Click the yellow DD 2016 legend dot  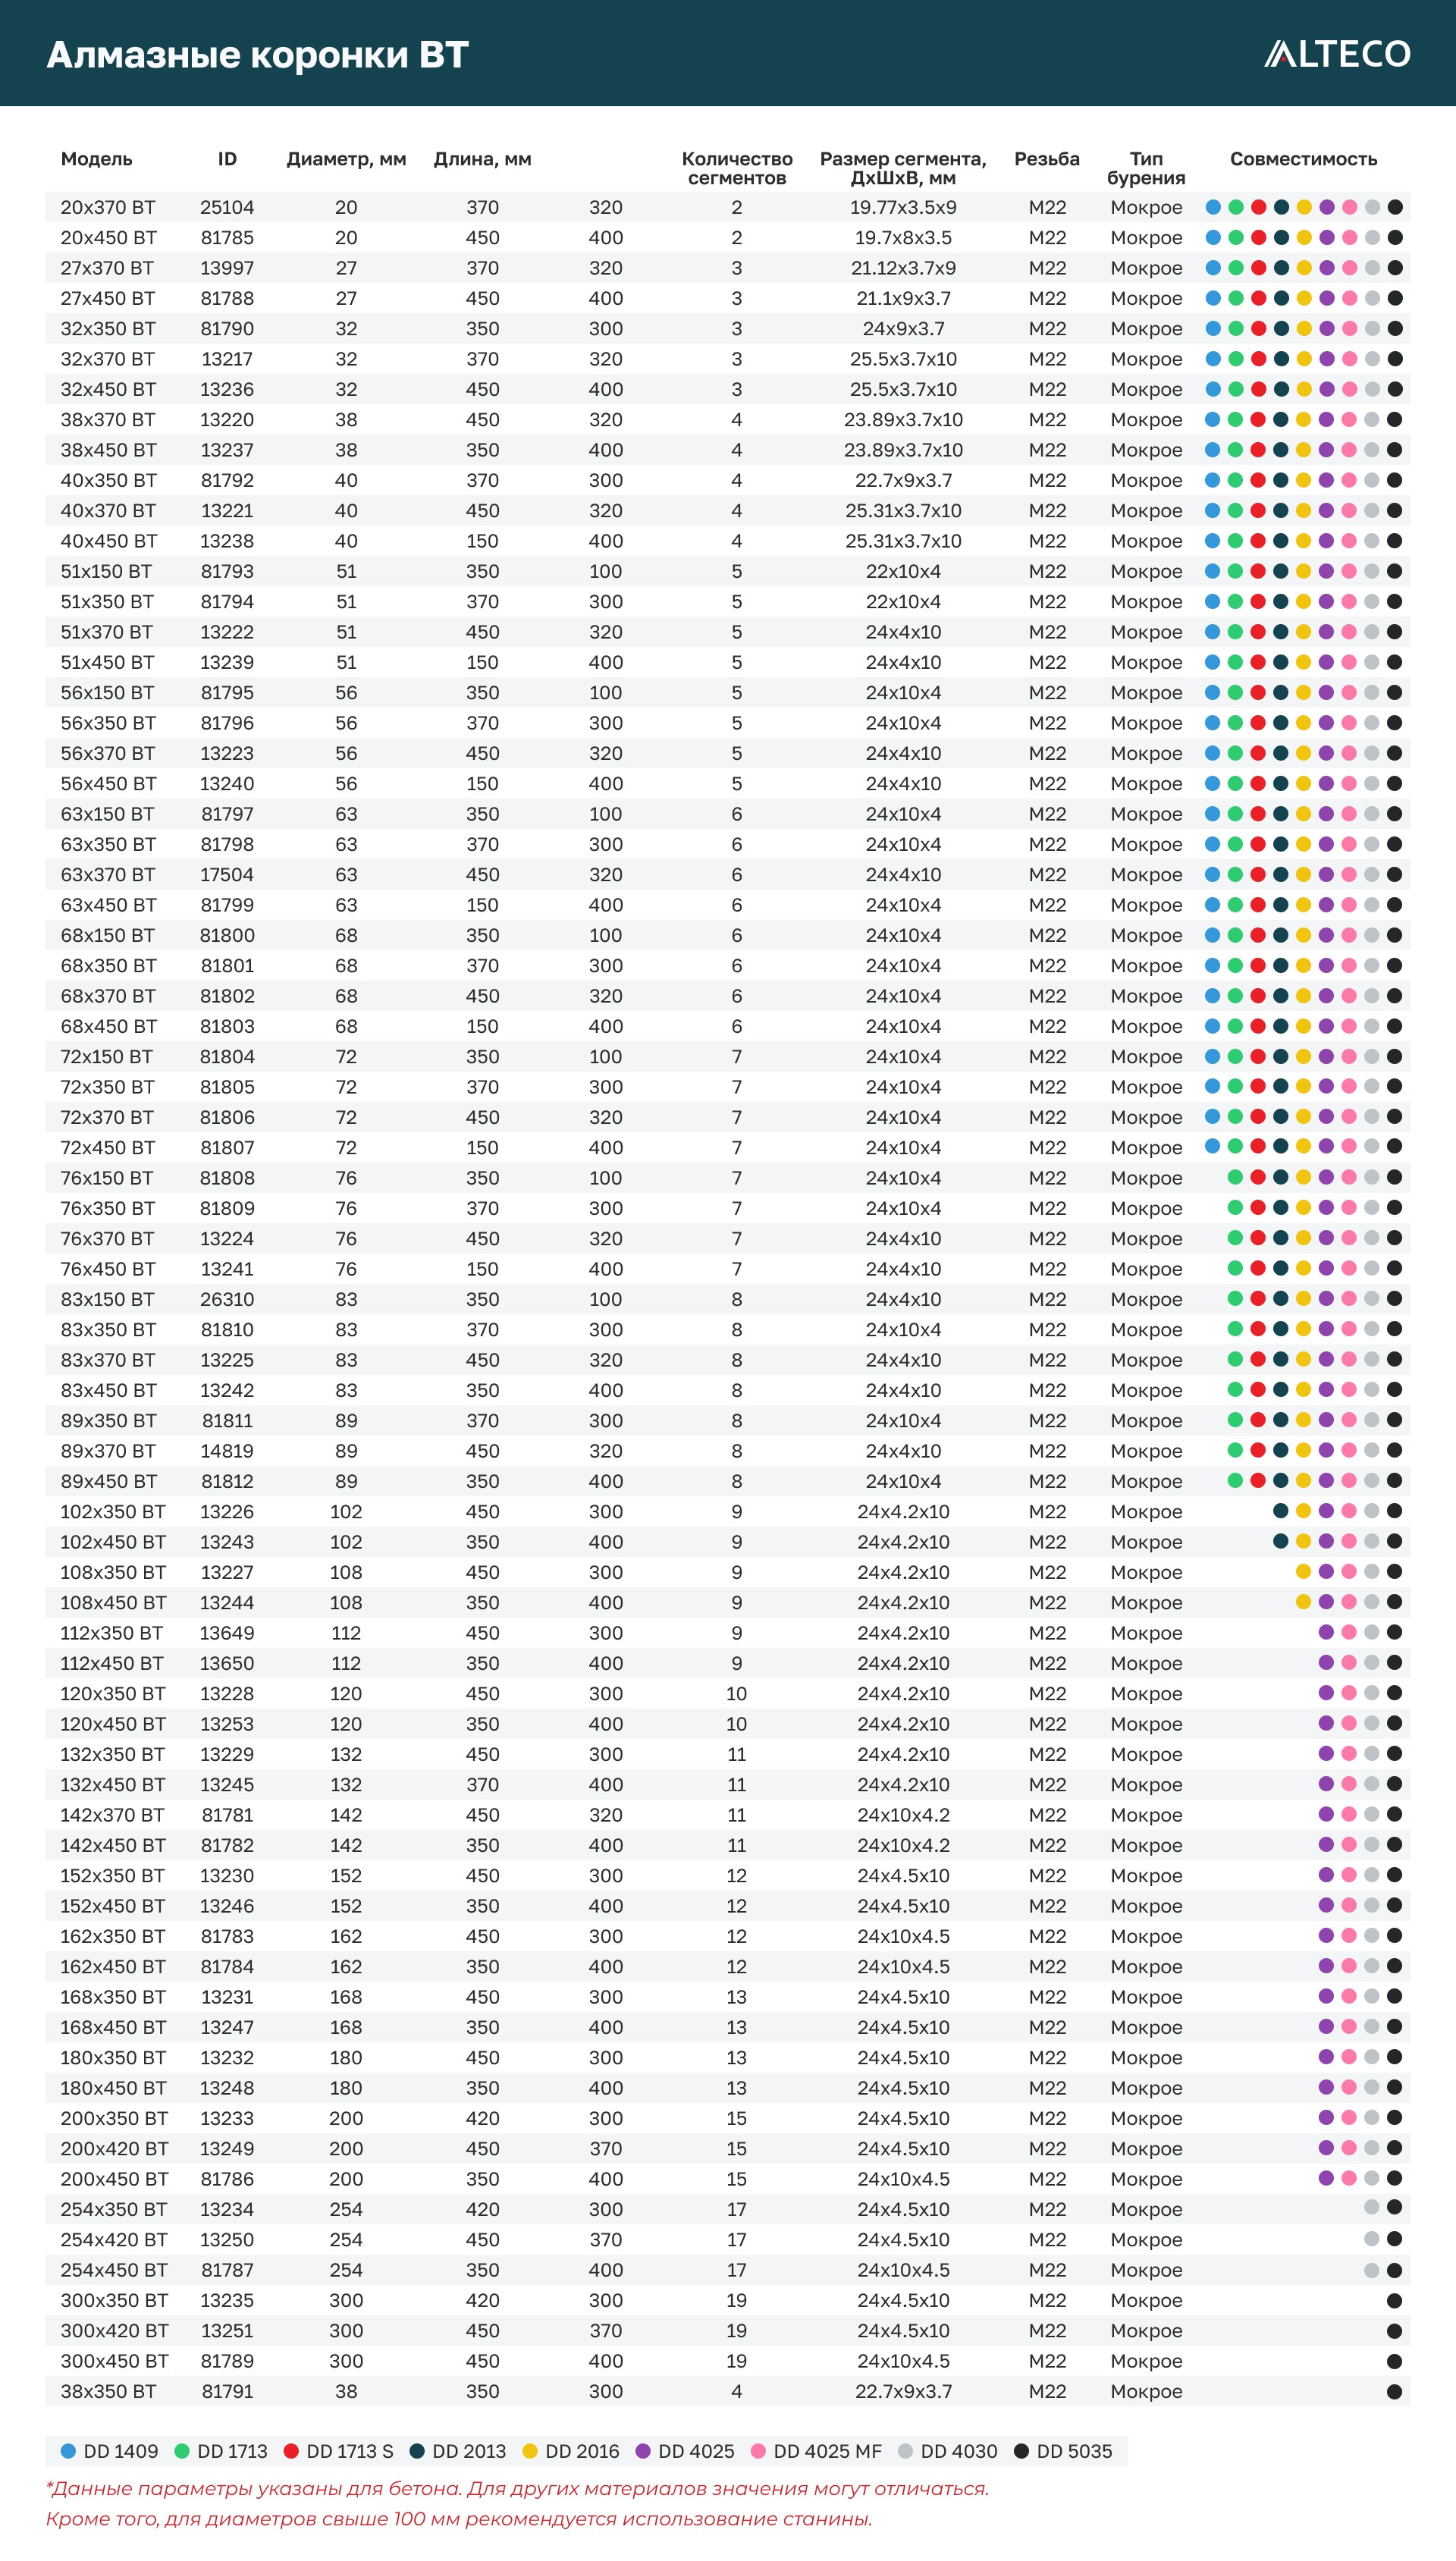tap(530, 2451)
